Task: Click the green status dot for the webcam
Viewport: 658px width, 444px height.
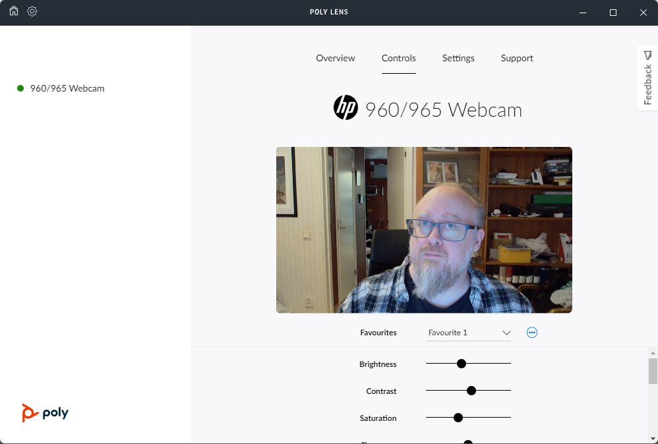Action: (20, 88)
